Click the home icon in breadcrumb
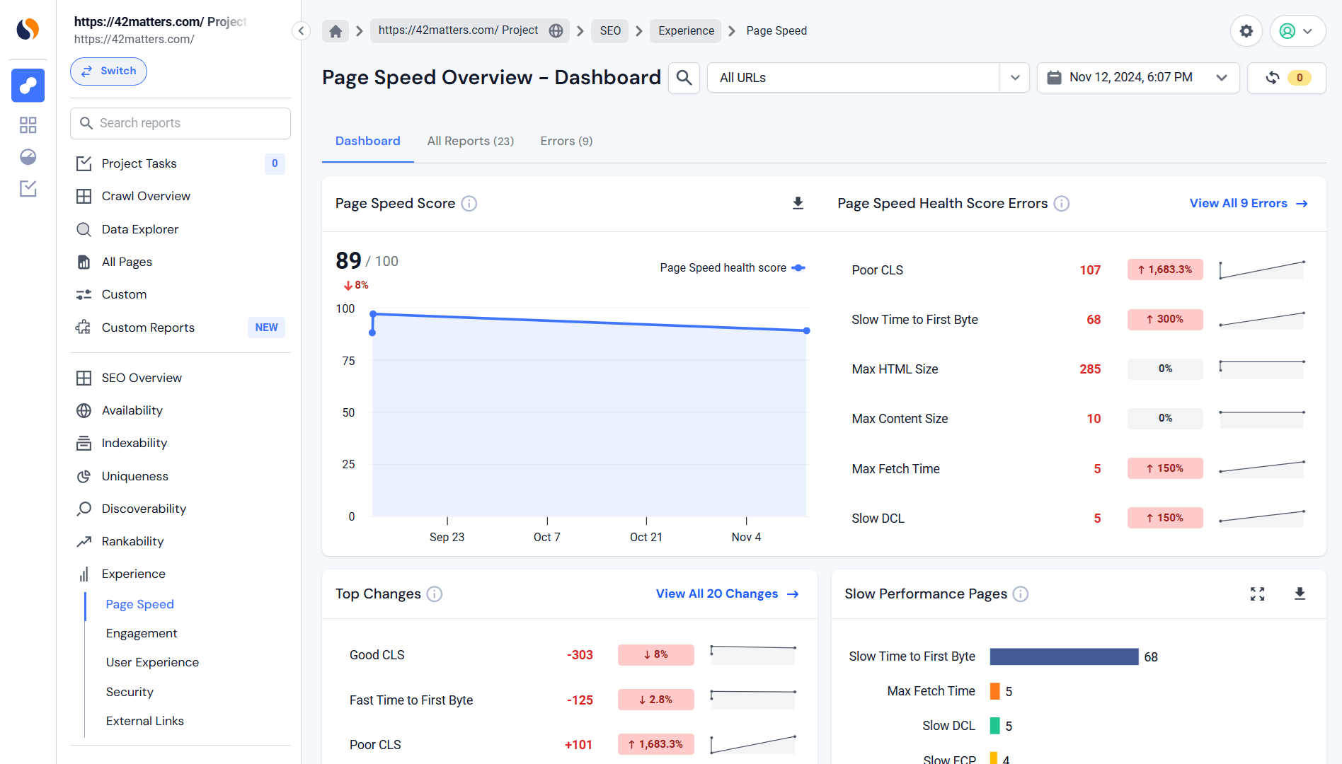The height and width of the screenshot is (764, 1342). tap(335, 31)
